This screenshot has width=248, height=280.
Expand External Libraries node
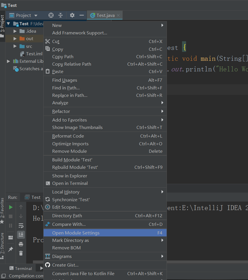(8, 61)
